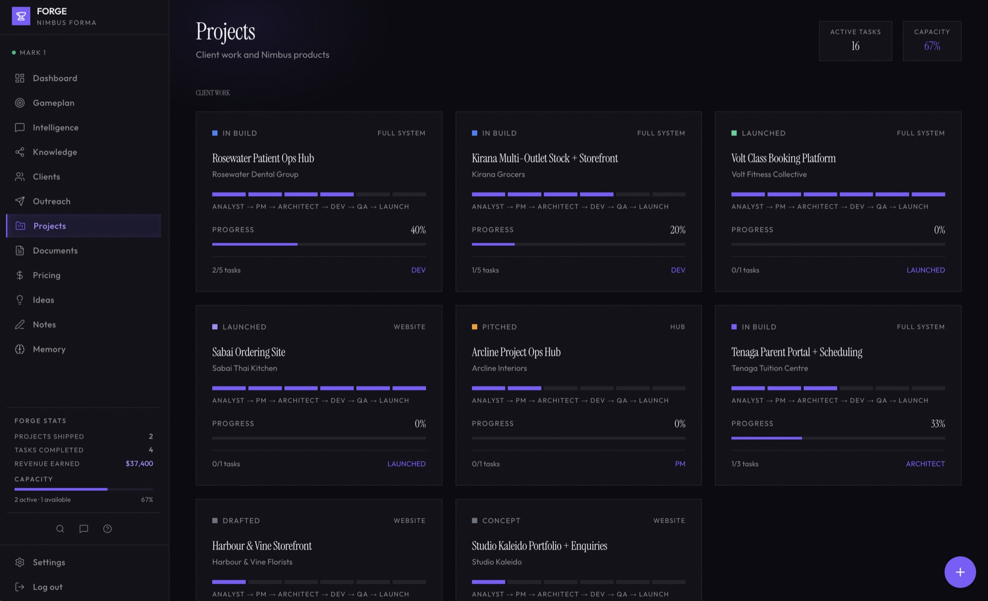Click the Ideas lightbulb icon
This screenshot has width=988, height=601.
pos(20,300)
